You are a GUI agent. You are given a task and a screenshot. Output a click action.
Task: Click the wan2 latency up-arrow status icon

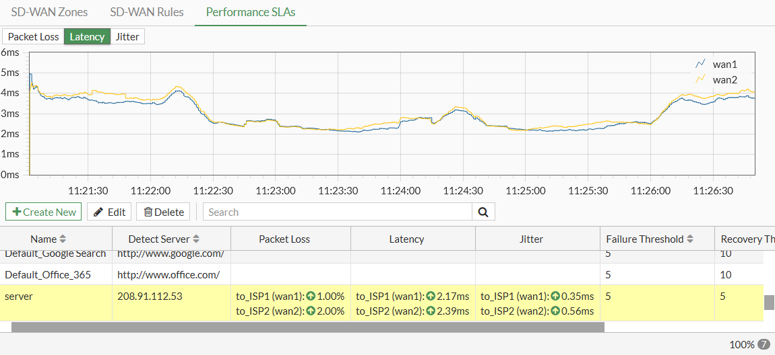(431, 311)
